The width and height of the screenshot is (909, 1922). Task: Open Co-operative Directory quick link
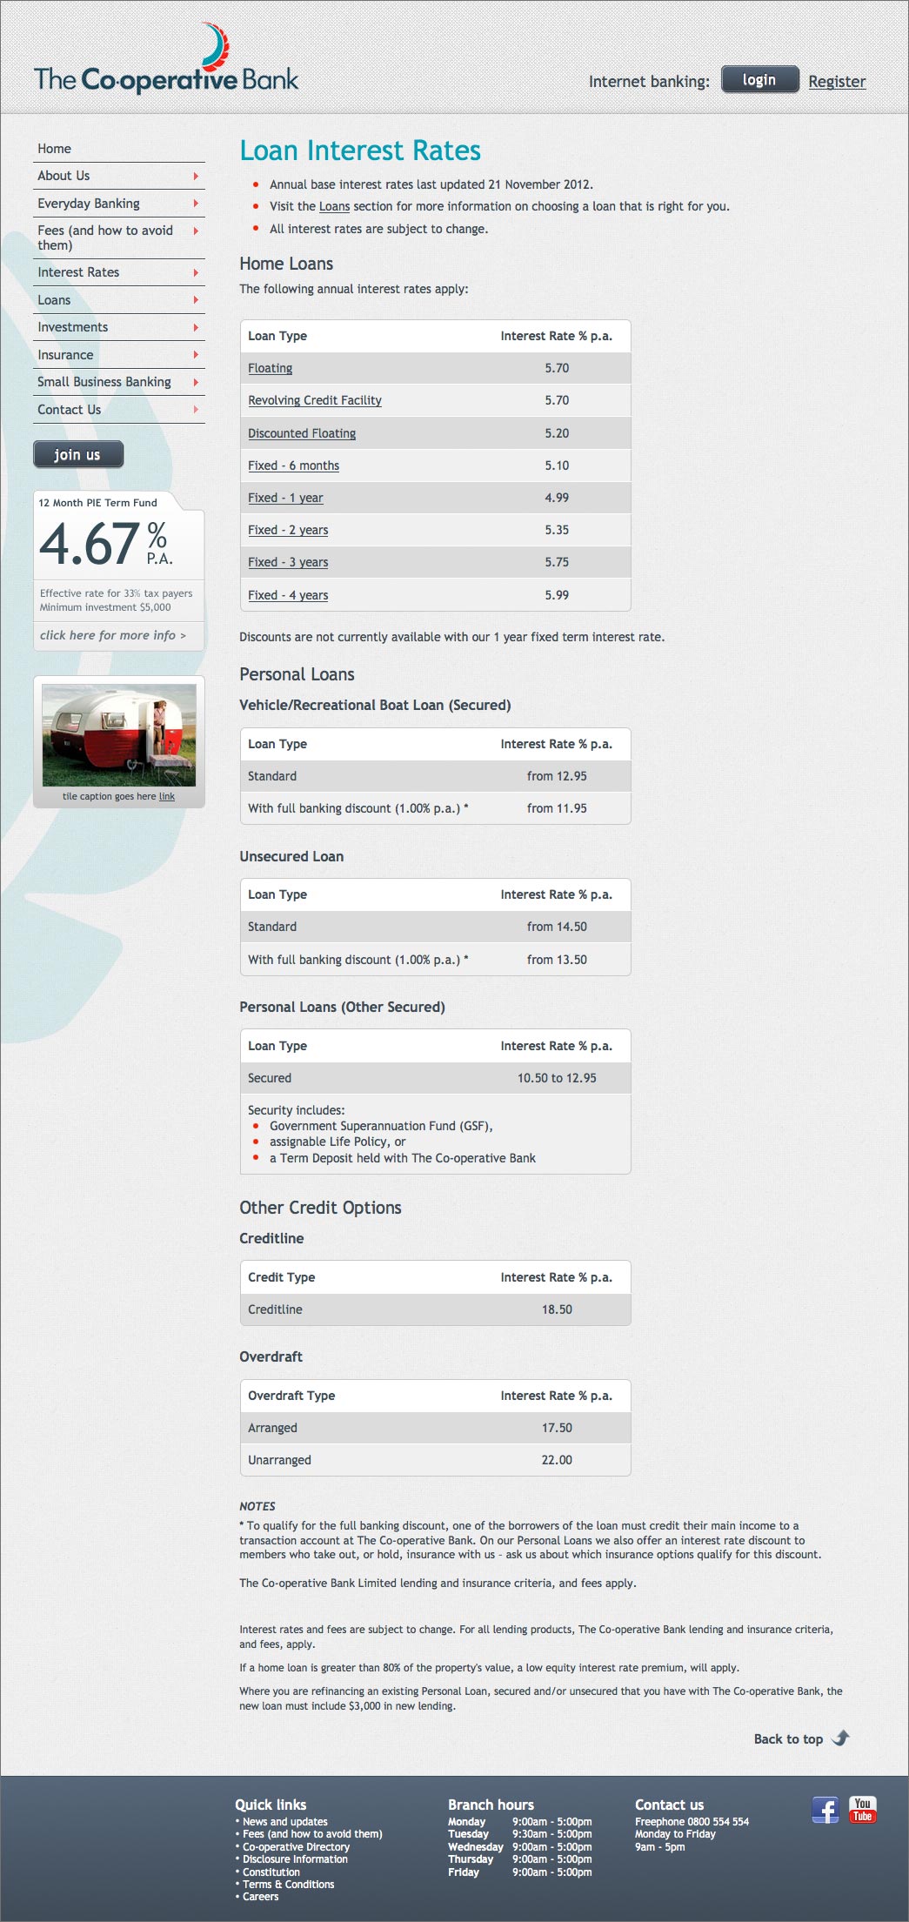click(x=296, y=1847)
